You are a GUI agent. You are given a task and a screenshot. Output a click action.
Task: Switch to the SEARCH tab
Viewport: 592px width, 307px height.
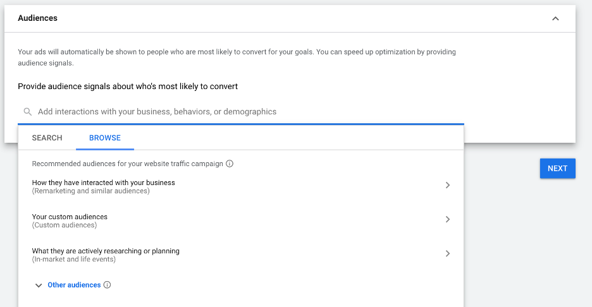click(47, 138)
